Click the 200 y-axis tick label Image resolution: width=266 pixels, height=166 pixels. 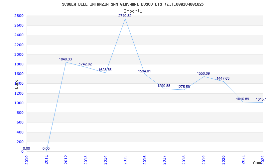(20, 142)
